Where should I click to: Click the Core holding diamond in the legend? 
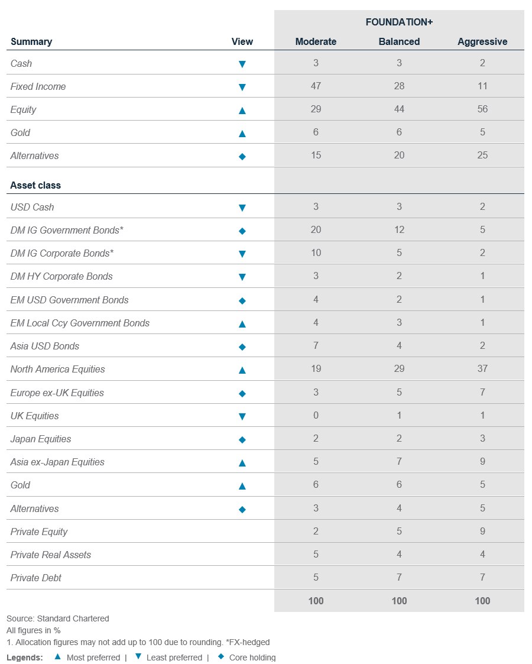pyautogui.click(x=220, y=657)
